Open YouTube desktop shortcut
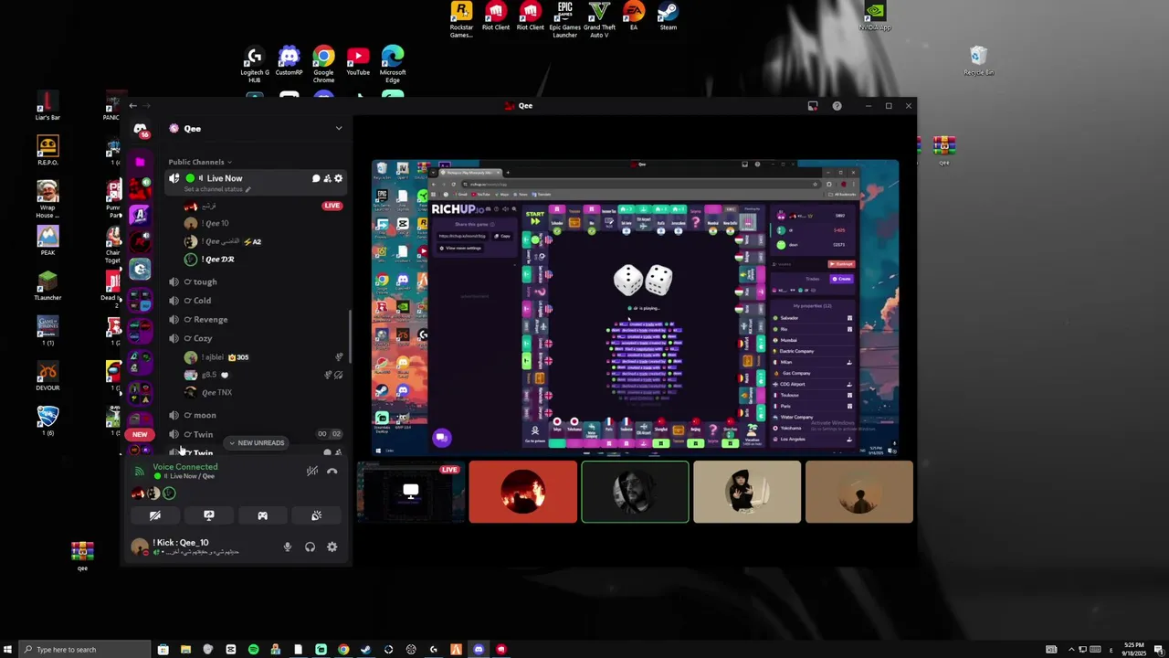This screenshot has height=658, width=1169. coord(358,61)
